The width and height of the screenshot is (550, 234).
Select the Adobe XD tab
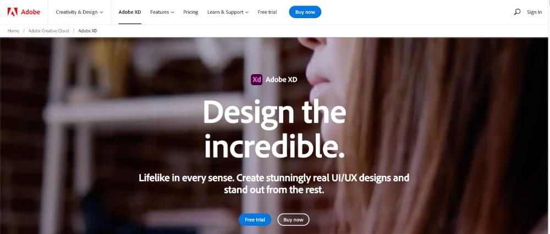pos(130,12)
